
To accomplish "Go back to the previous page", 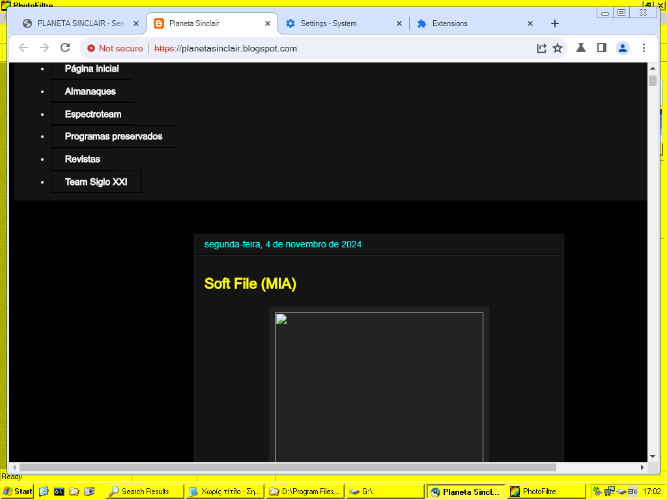I will pos(23,48).
